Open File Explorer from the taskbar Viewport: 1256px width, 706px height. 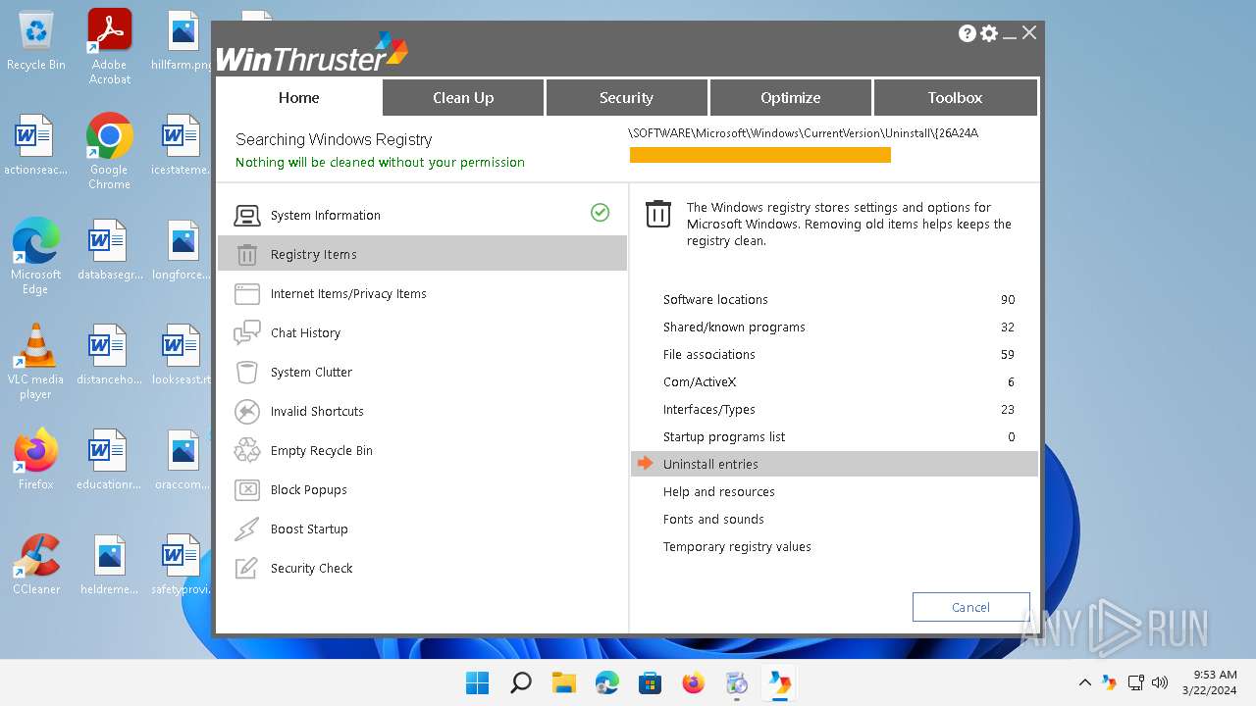[x=564, y=682]
